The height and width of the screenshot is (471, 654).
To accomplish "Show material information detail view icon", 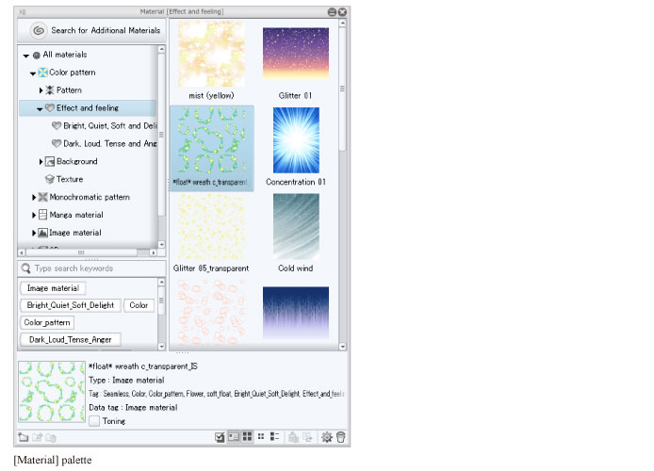I will (x=234, y=437).
